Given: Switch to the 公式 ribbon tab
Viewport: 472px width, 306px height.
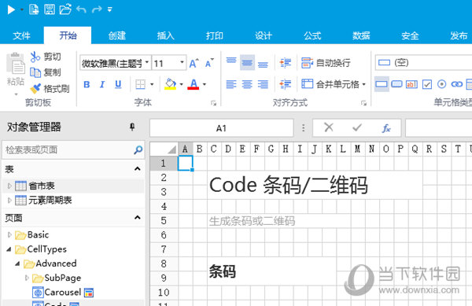Looking at the screenshot, I should click(x=312, y=35).
